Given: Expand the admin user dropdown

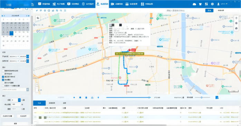Looking at the screenshot, I should [x=227, y=4].
